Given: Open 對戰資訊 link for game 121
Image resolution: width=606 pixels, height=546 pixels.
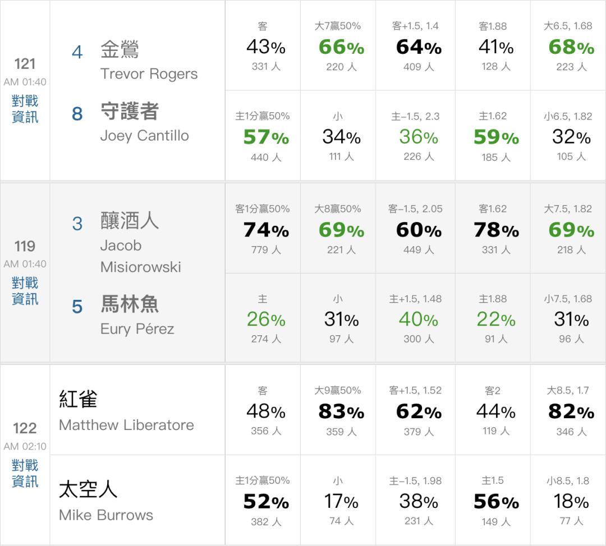Looking at the screenshot, I should 25,109.
